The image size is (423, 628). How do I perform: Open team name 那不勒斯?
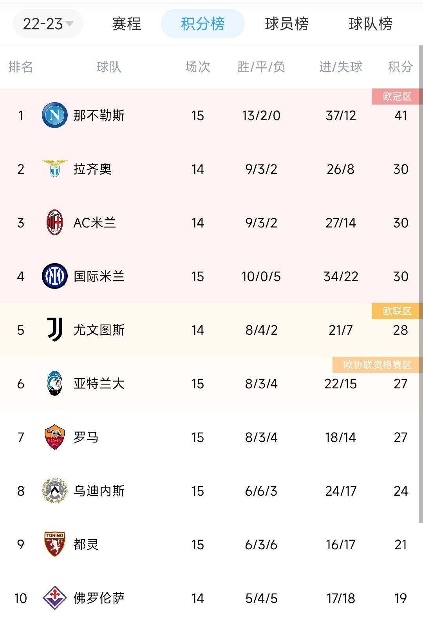tap(99, 115)
